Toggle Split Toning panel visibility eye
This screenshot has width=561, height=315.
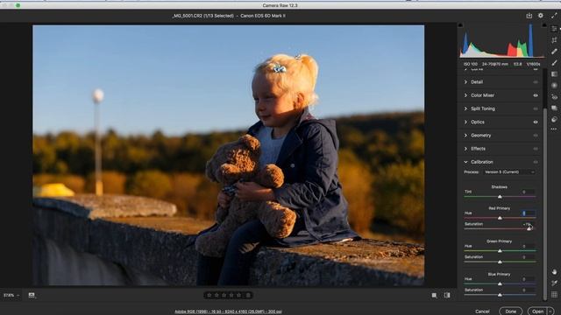click(x=536, y=108)
